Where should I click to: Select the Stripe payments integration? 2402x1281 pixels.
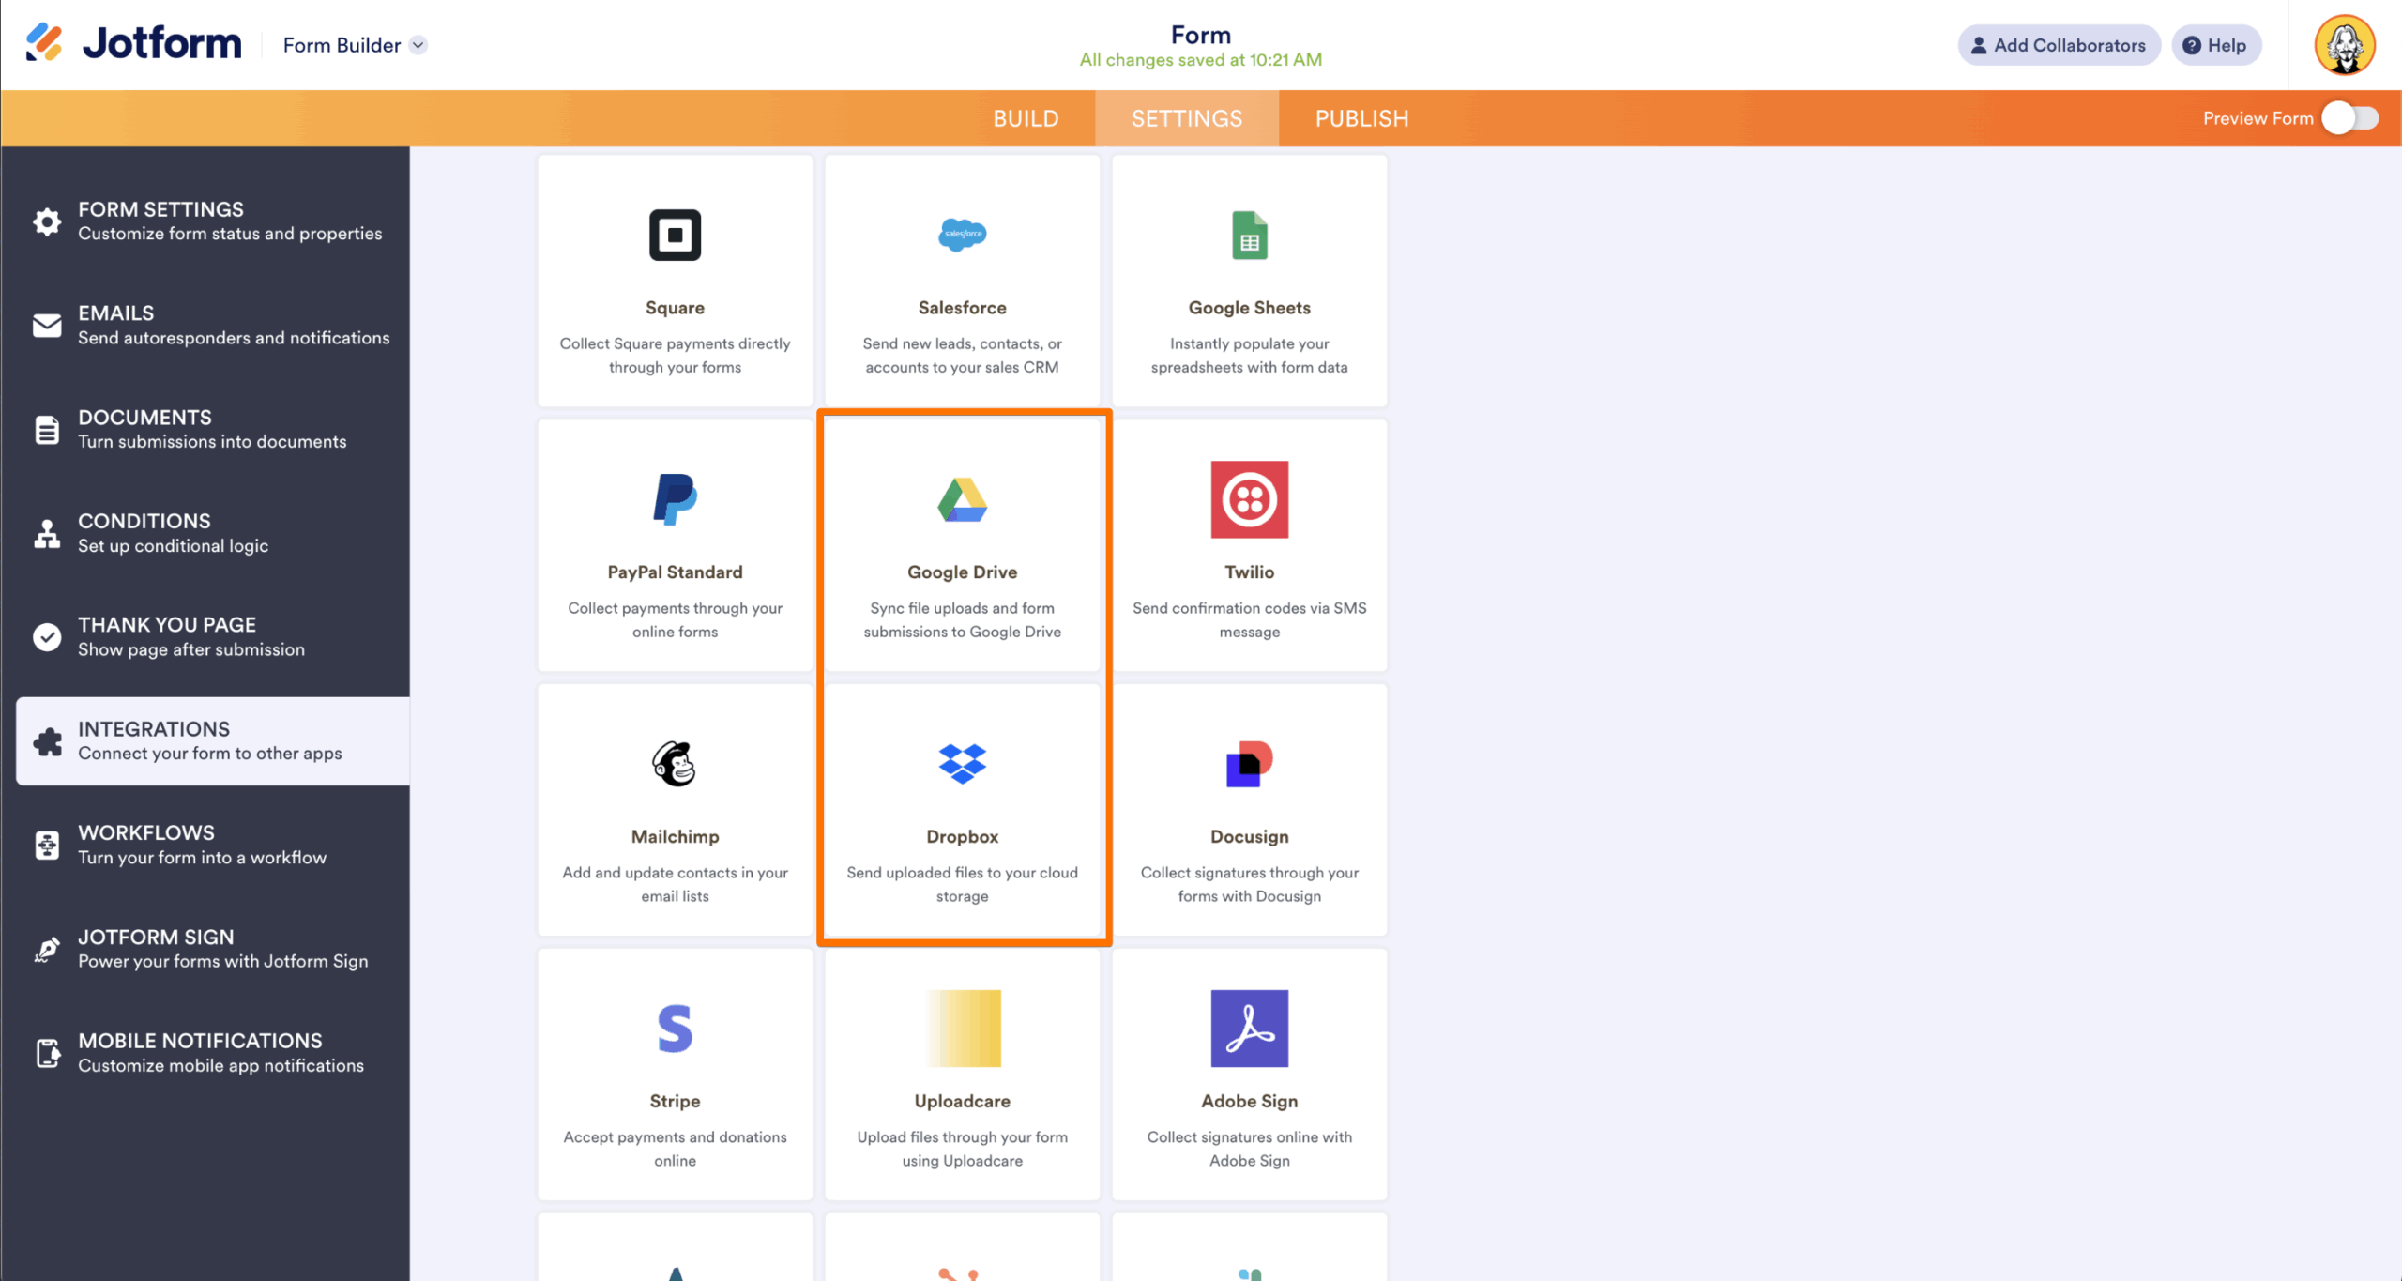tap(674, 1029)
